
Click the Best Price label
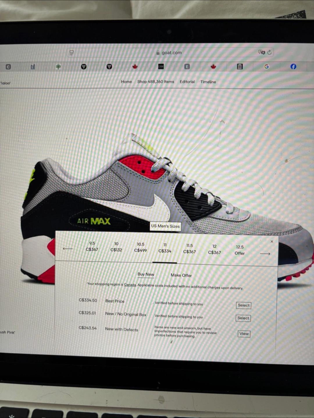pos(115,301)
